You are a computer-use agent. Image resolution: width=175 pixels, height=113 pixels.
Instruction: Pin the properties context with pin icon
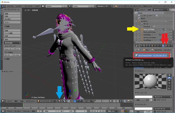[136, 50]
